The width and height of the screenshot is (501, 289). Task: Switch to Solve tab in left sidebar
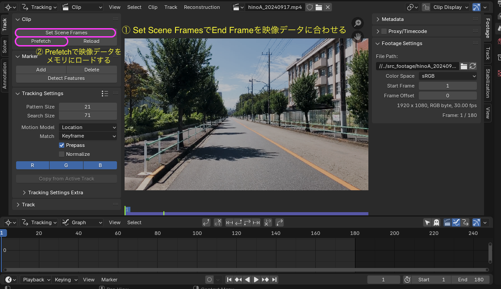pyautogui.click(x=4, y=46)
